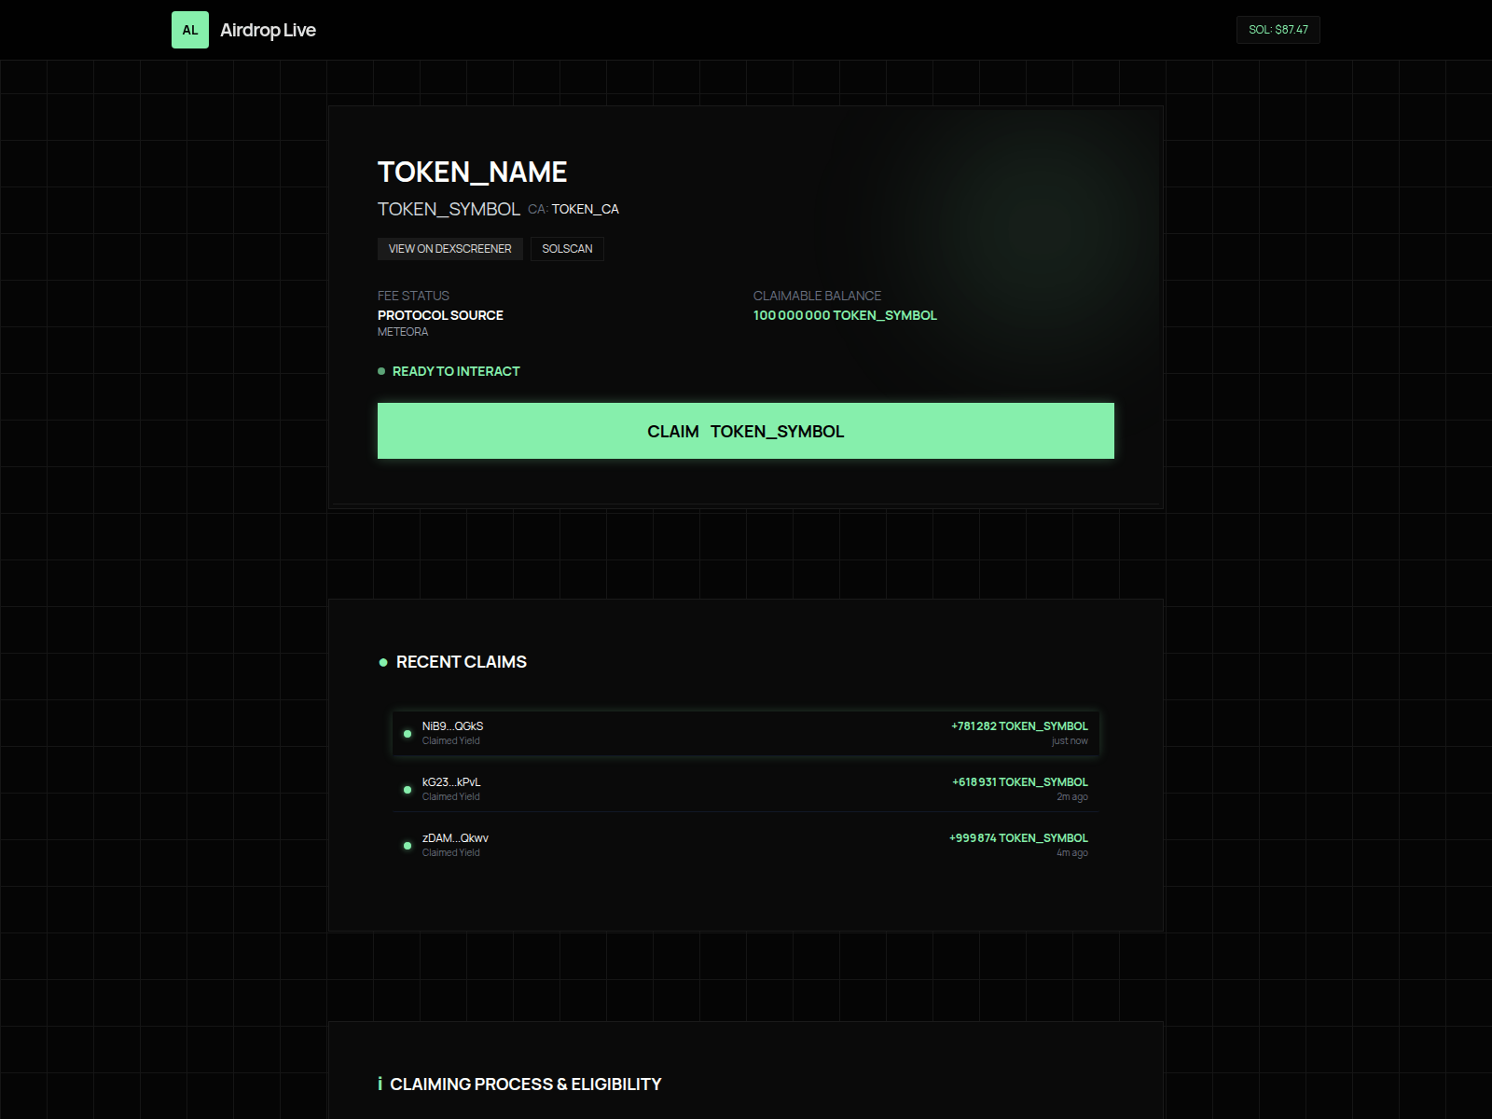Click the CLAIMING PROCESS & ELIGIBILITY heading
This screenshot has width=1492, height=1119.
tap(526, 1084)
